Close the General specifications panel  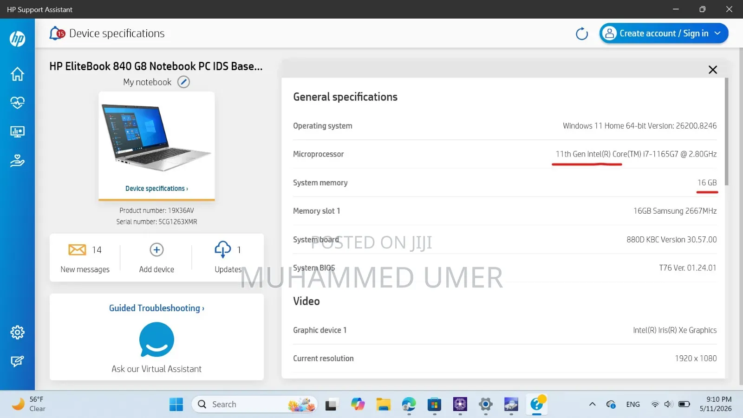tap(713, 70)
